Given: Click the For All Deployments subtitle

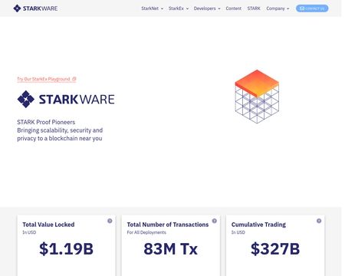Looking at the screenshot, I should [x=146, y=232].
